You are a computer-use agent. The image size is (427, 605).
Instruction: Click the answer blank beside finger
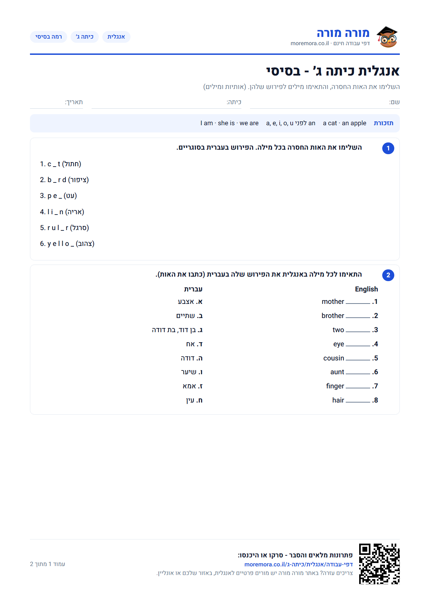tap(358, 387)
